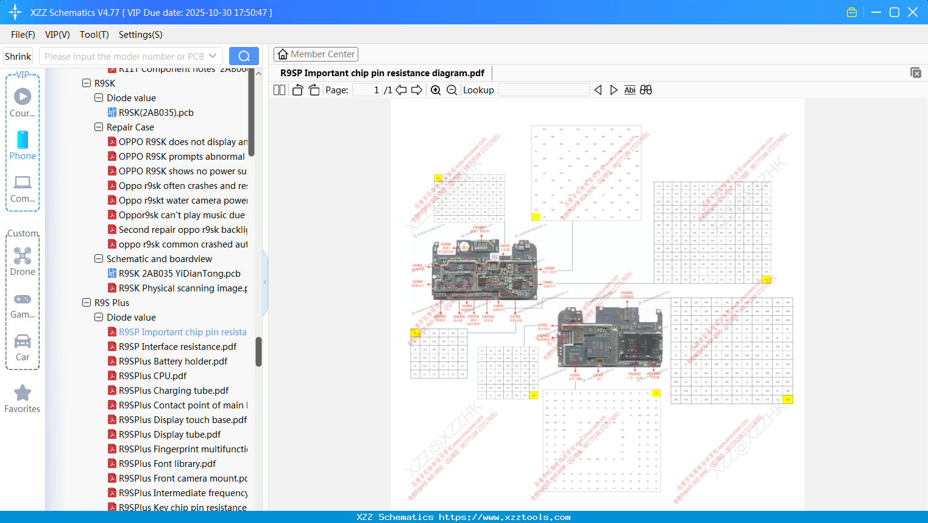The height and width of the screenshot is (523, 928).
Task: Open R9SPlus Font library.pdf
Action: [x=162, y=463]
